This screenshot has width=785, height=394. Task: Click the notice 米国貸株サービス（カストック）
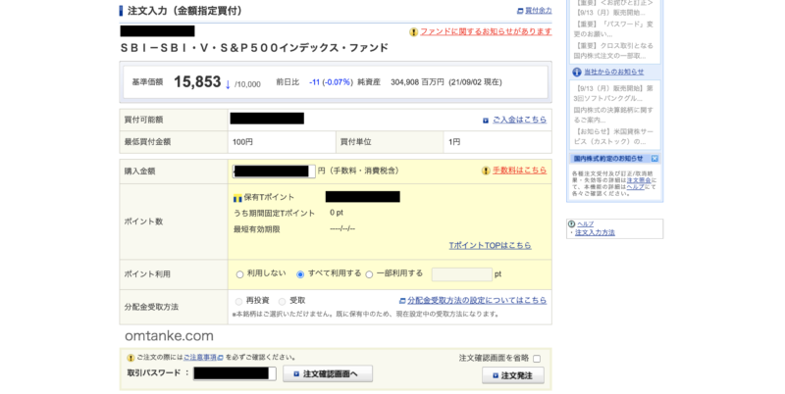[x=613, y=136]
